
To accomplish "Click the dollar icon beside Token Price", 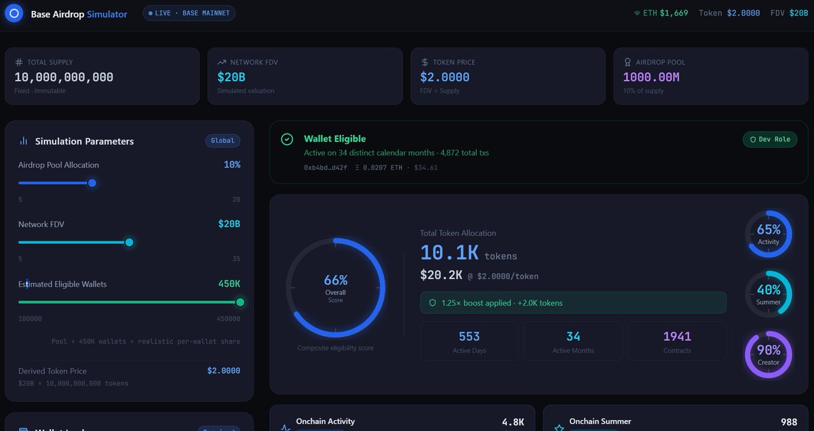I will point(424,62).
